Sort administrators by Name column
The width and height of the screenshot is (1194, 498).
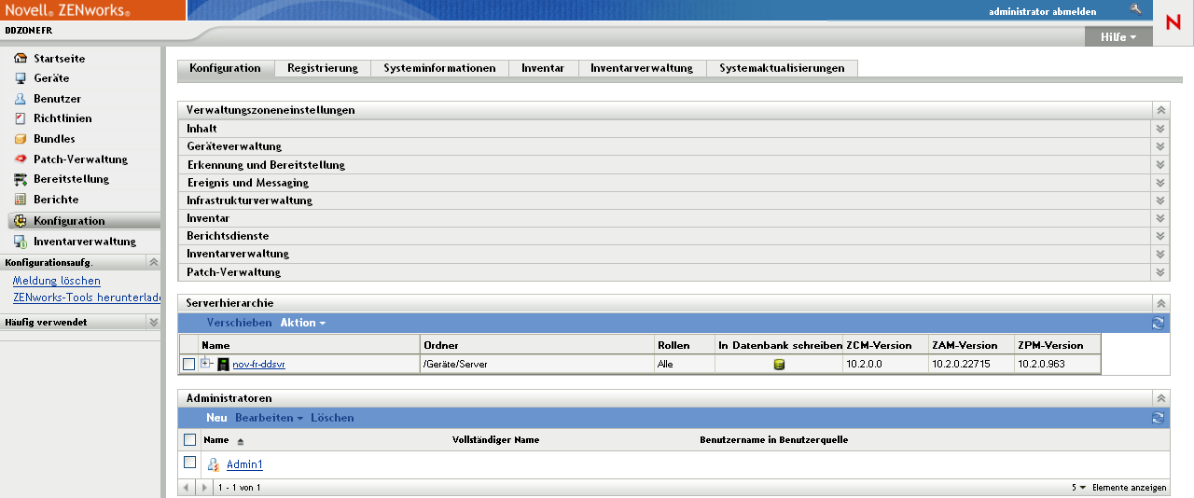point(215,440)
